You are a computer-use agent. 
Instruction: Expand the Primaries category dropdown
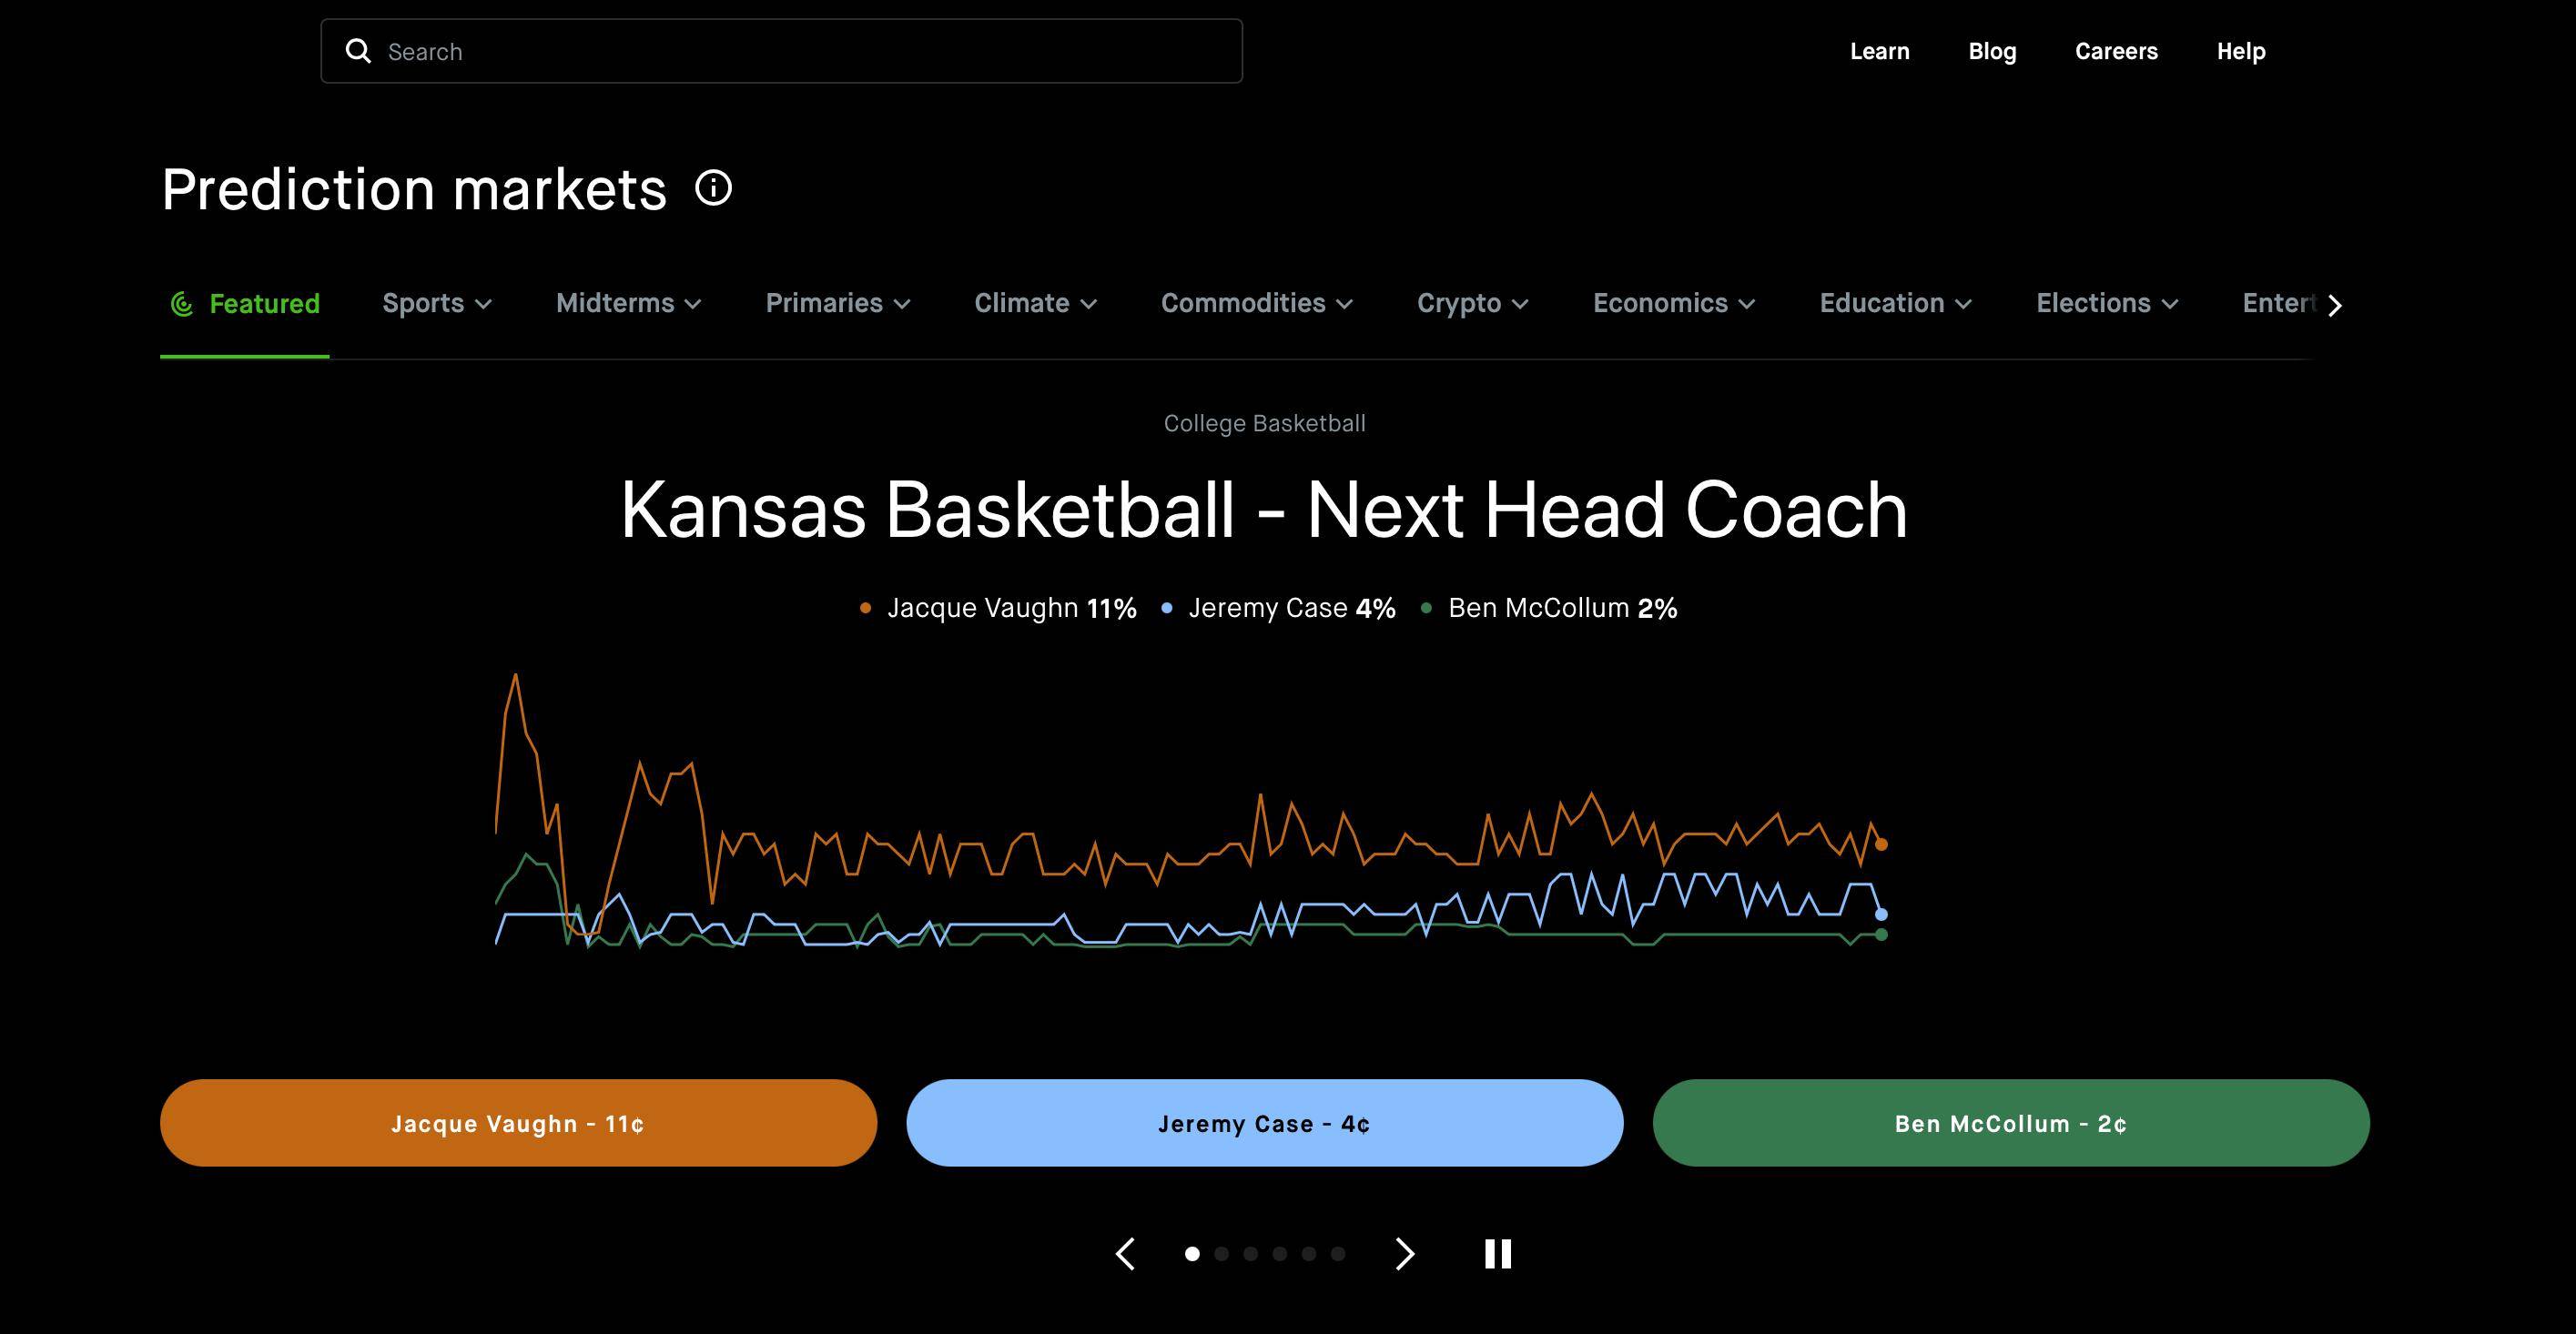pyautogui.click(x=838, y=303)
